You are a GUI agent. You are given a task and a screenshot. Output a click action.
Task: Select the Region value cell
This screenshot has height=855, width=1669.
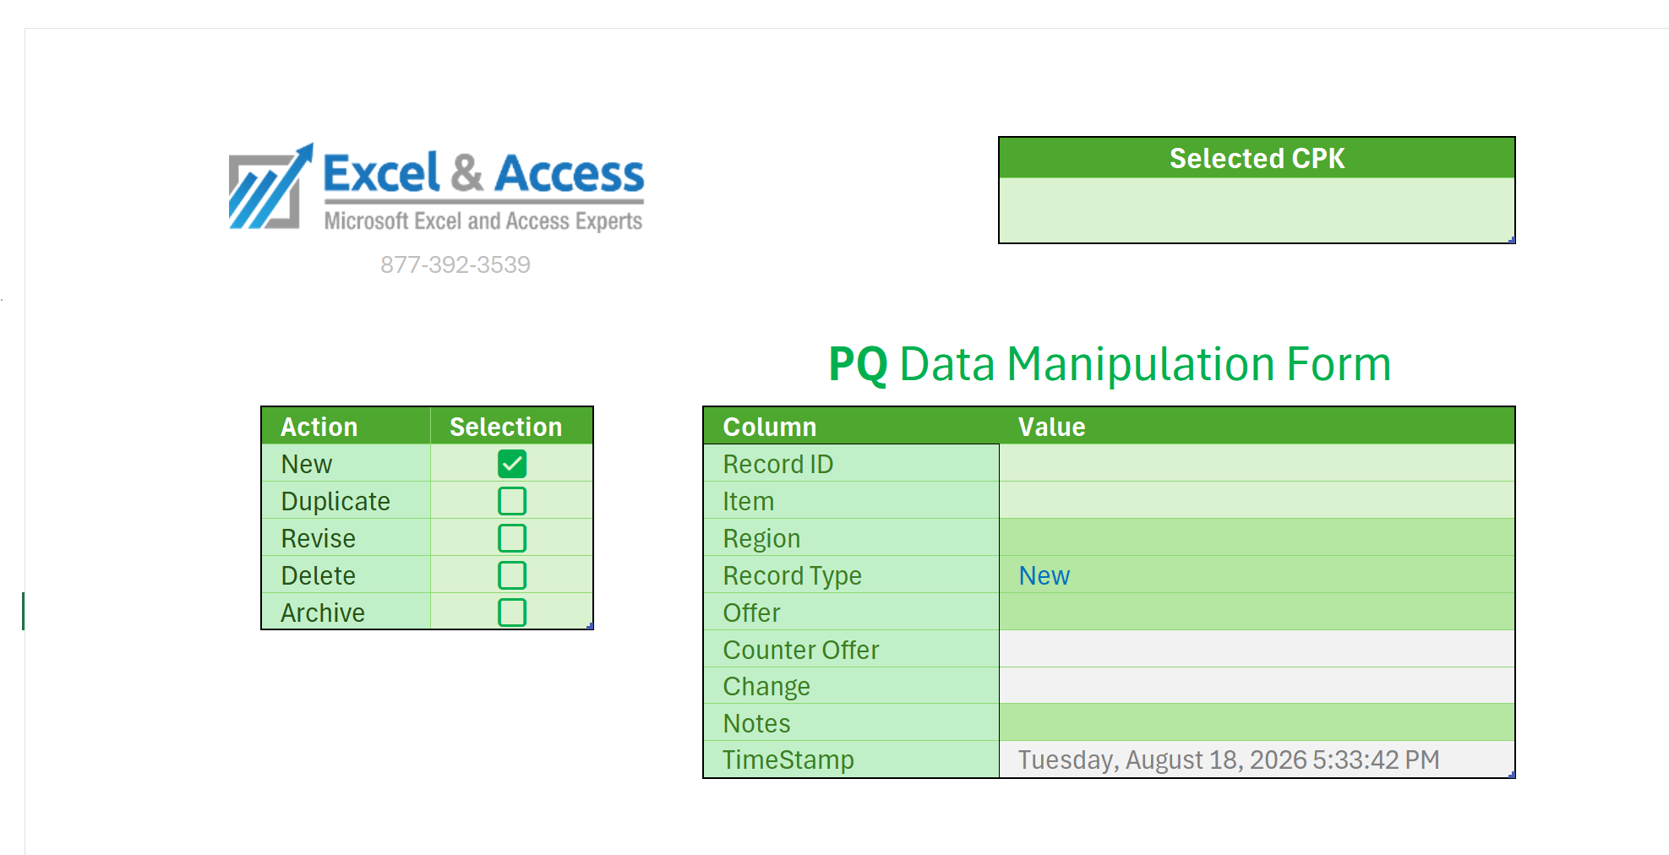pyautogui.click(x=1257, y=538)
